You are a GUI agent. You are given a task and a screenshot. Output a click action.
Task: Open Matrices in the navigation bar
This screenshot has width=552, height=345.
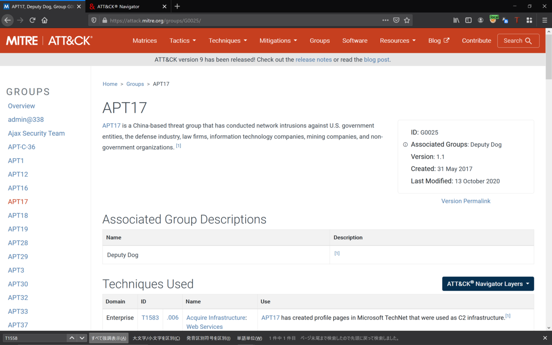coord(145,40)
